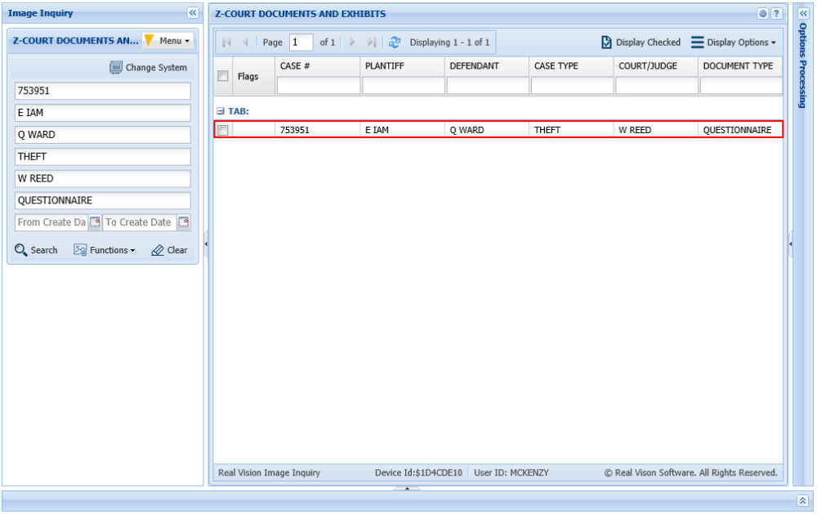Screen dimensions: 817x514
Task: Toggle the checkbox in the Flags column header
Action: (x=223, y=75)
